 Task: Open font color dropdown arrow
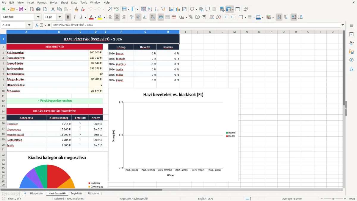[95, 17]
